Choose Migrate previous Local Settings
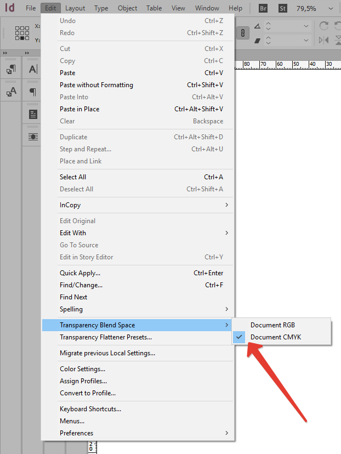This screenshot has height=454, width=341. (x=138, y=353)
